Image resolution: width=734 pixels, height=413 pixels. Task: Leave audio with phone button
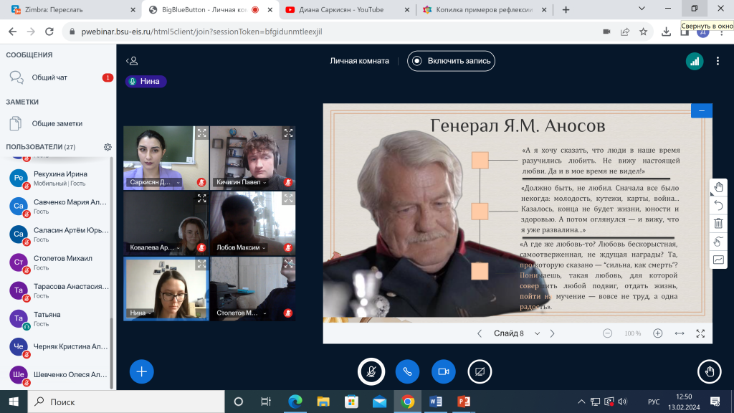(x=407, y=372)
